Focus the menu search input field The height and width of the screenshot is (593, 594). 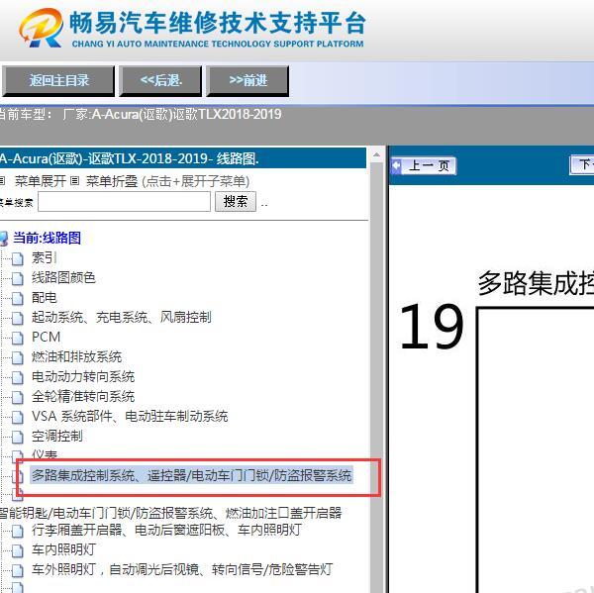pyautogui.click(x=125, y=202)
